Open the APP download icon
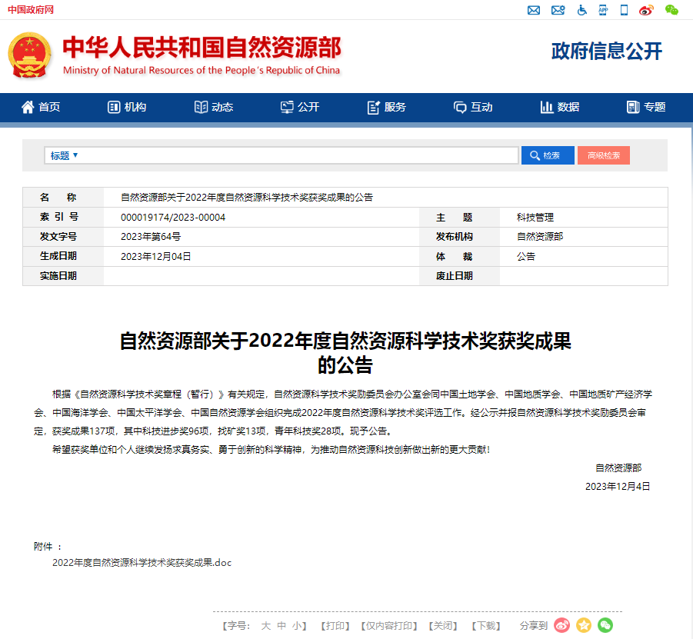Image resolution: width=693 pixels, height=639 pixels. coord(603,10)
